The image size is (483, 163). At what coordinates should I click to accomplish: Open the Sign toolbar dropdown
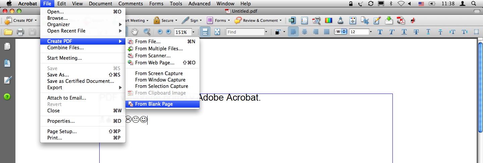click(x=192, y=20)
